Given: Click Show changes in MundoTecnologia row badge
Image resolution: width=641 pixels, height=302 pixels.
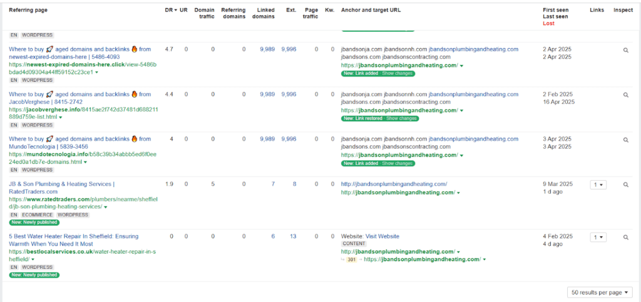Looking at the screenshot, I should pyautogui.click(x=397, y=163).
